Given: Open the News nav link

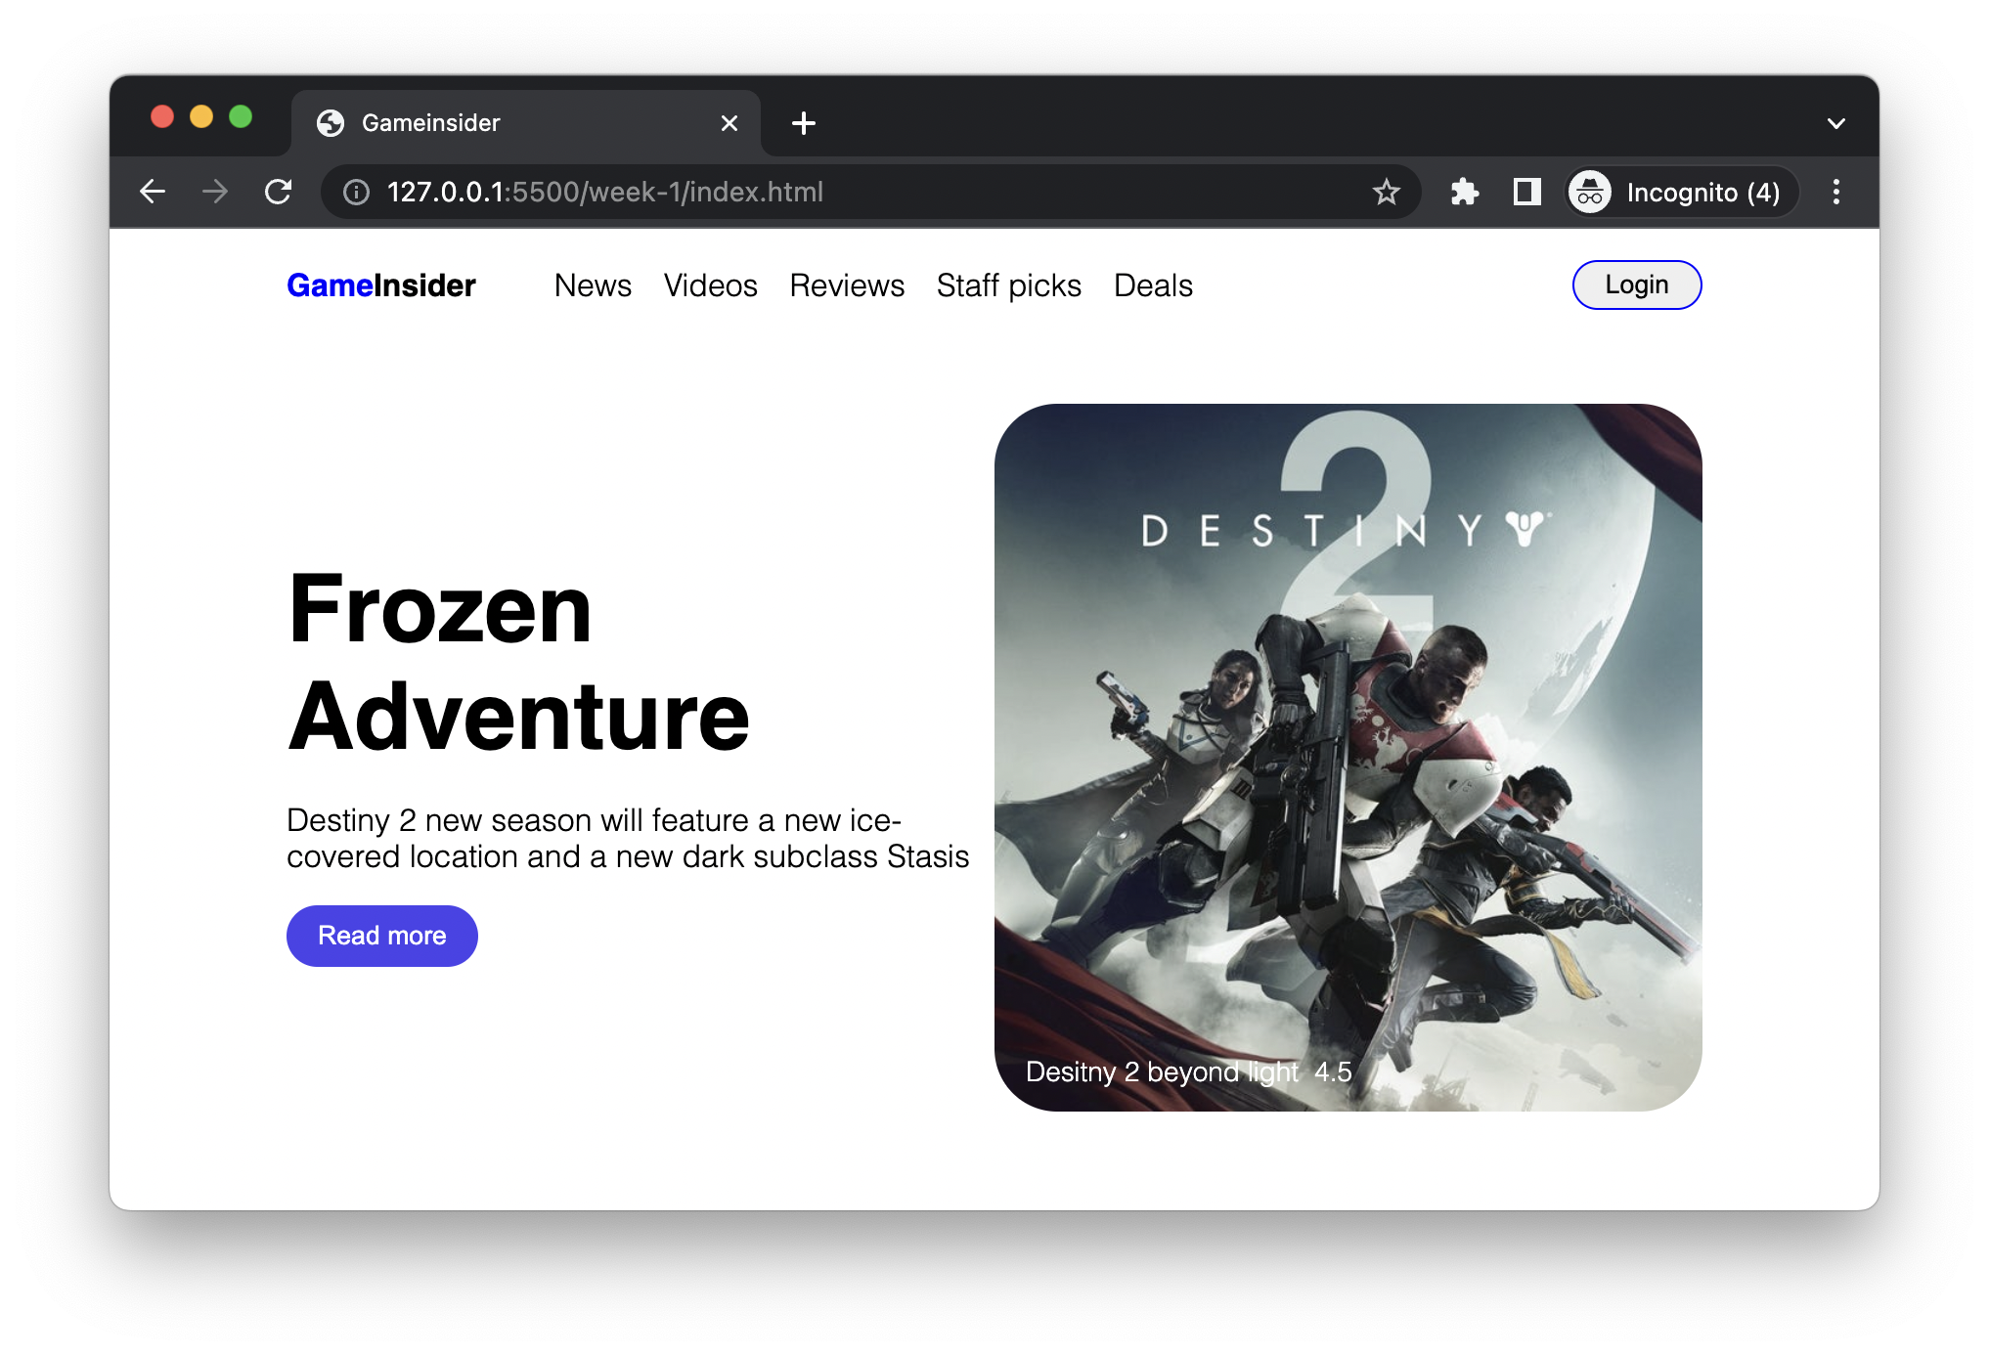Looking at the screenshot, I should click(593, 285).
